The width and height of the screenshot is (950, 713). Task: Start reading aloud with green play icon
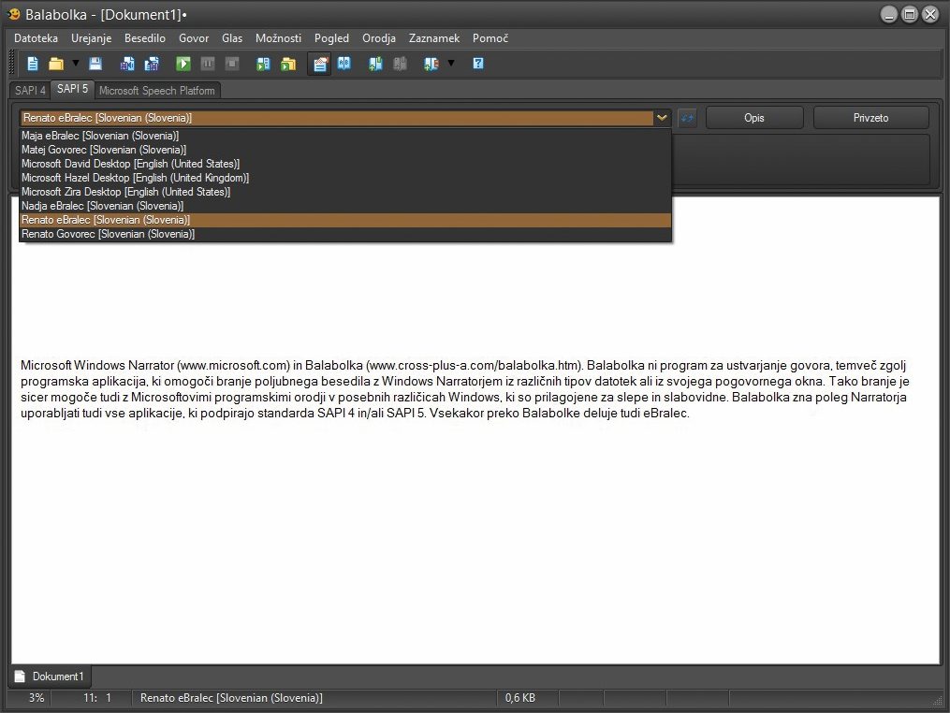click(183, 64)
